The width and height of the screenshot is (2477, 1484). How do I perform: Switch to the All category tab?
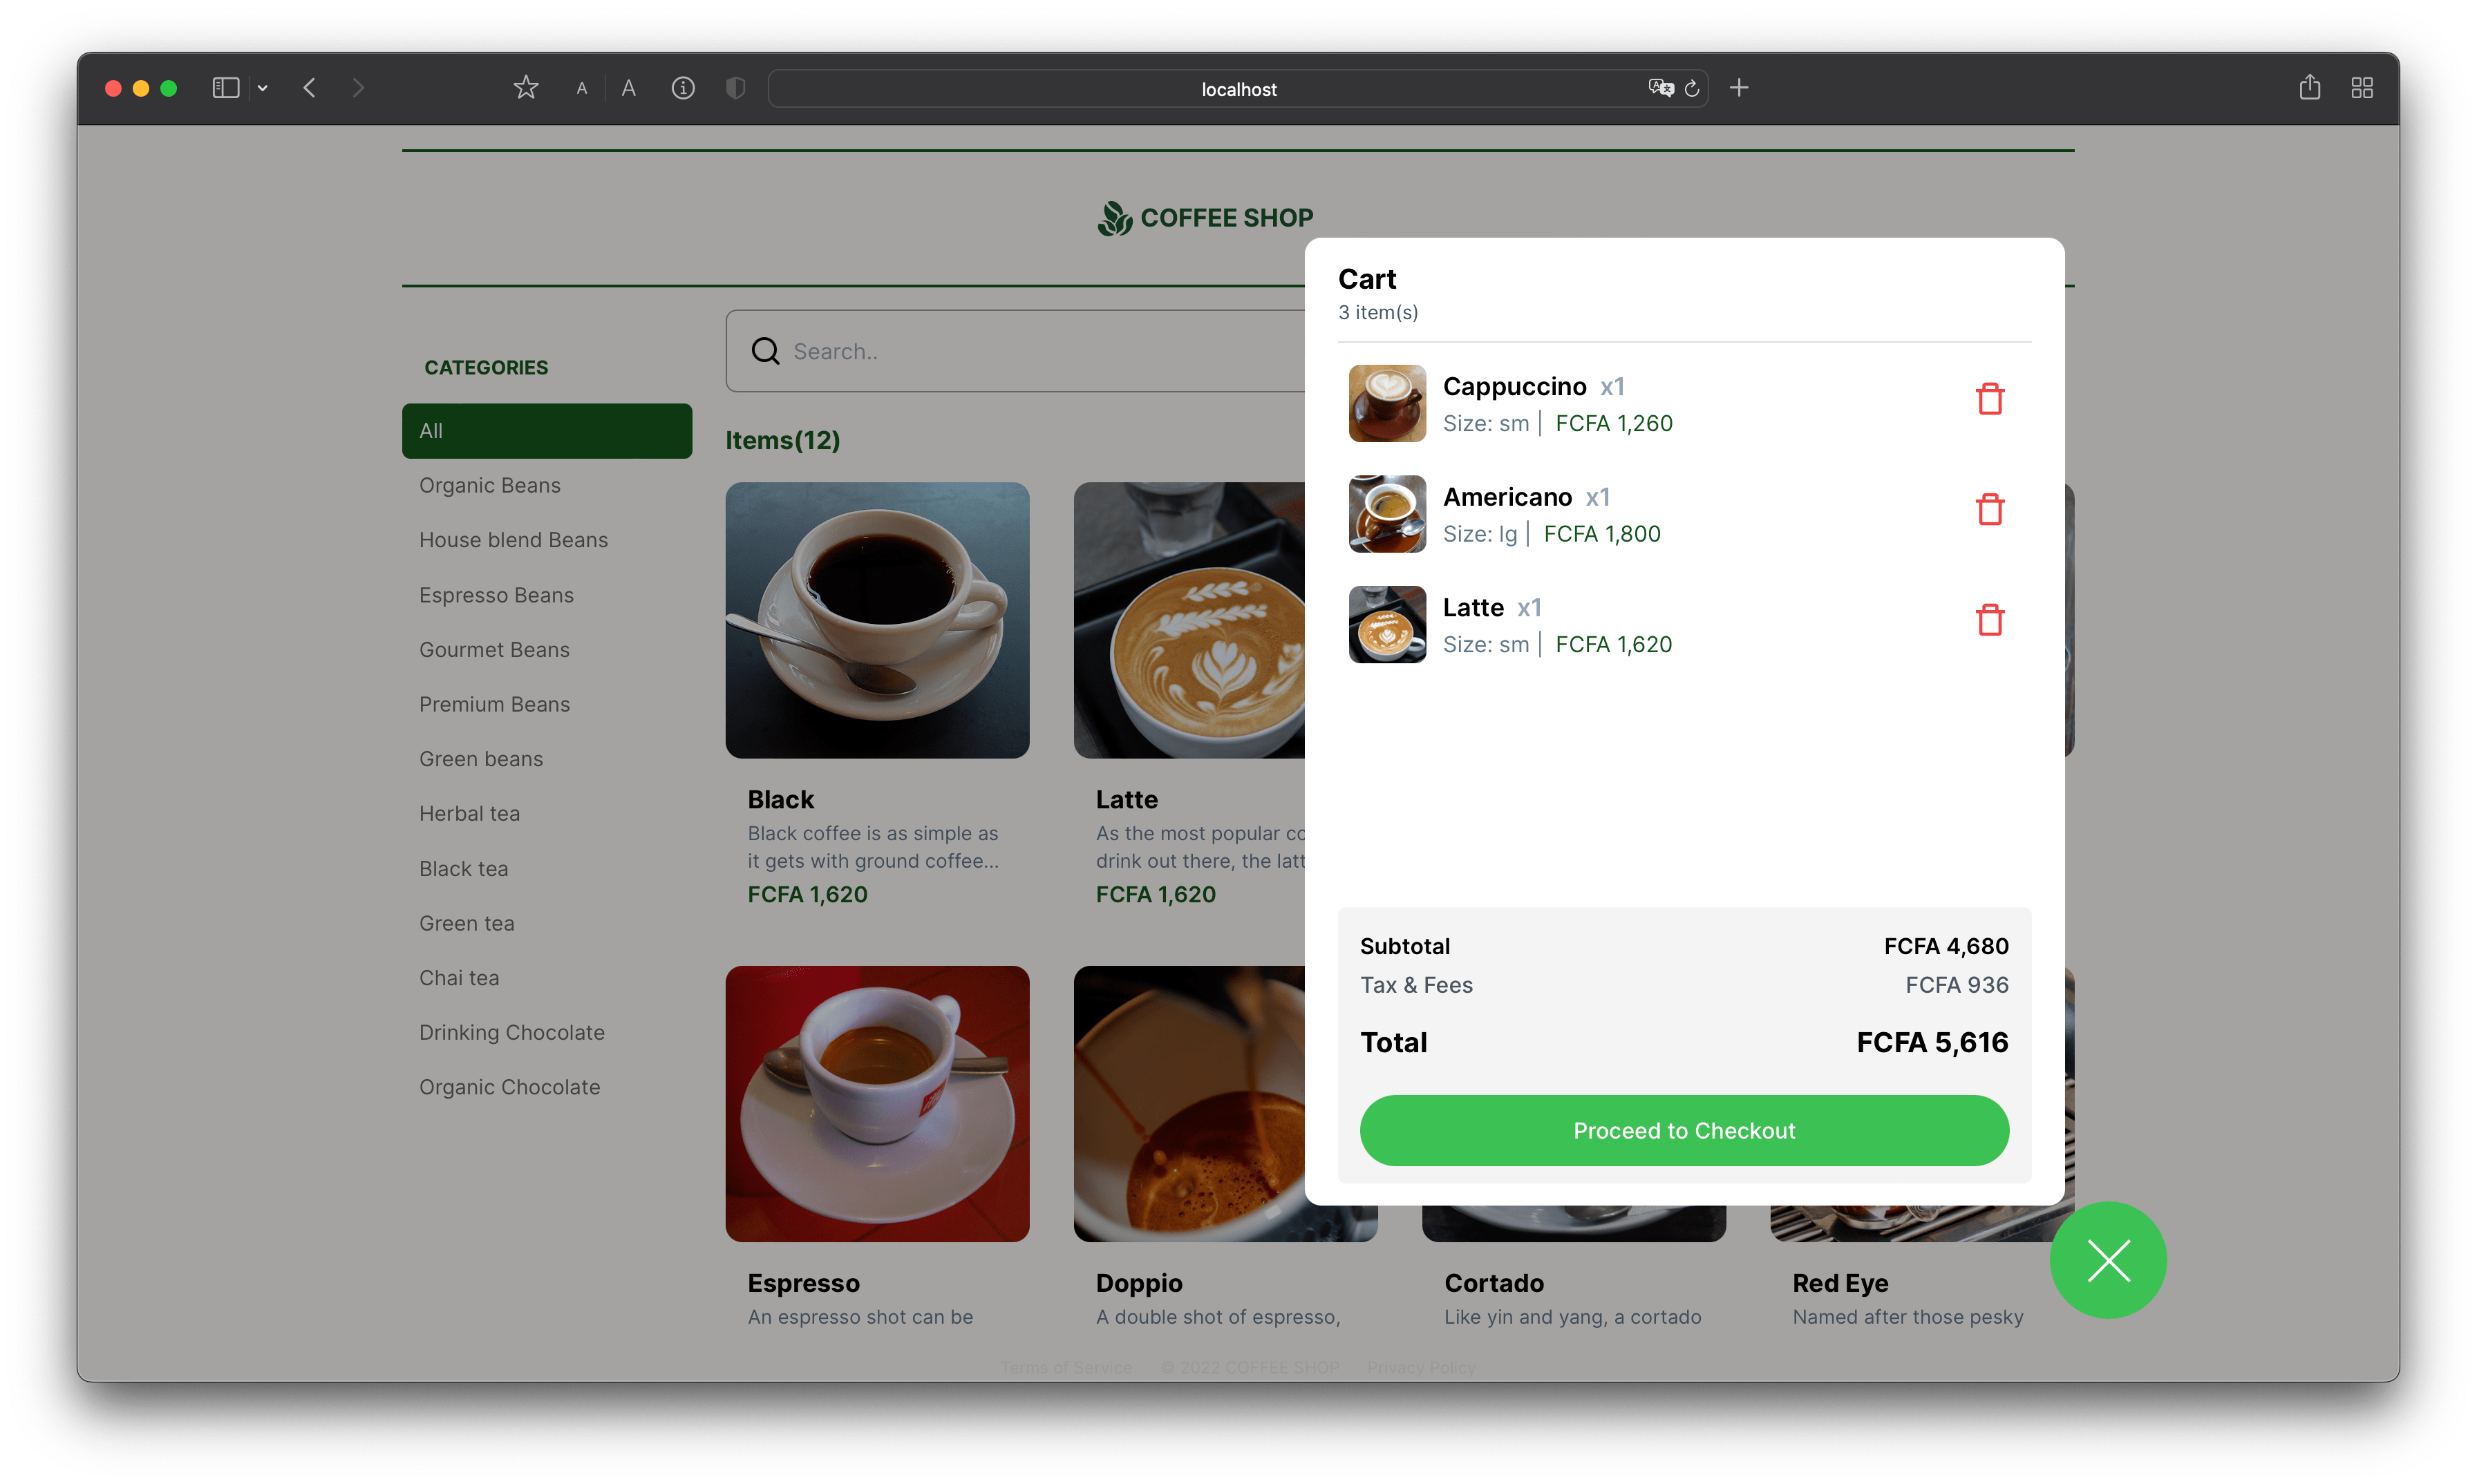tap(547, 430)
